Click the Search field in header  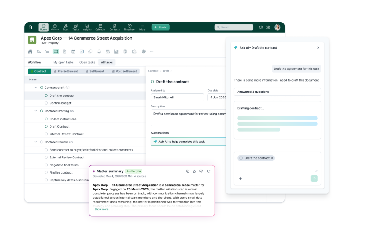[234, 27]
